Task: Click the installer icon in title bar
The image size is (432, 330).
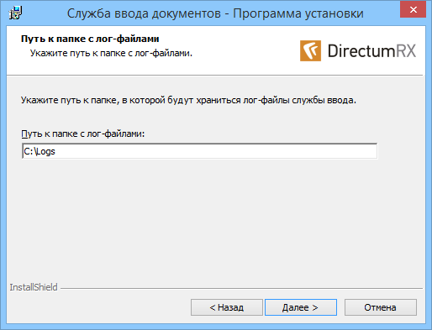Action: (x=15, y=13)
